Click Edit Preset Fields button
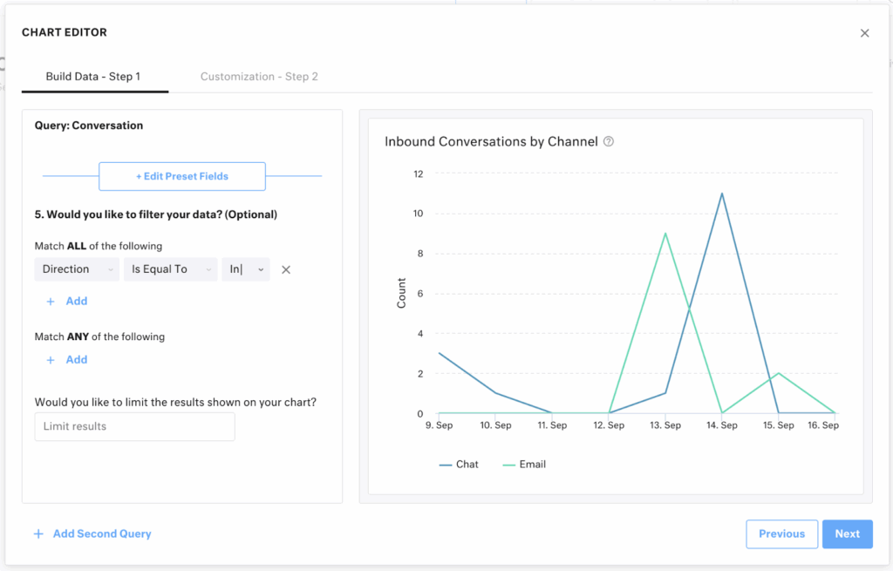This screenshot has height=571, width=893. click(x=182, y=176)
